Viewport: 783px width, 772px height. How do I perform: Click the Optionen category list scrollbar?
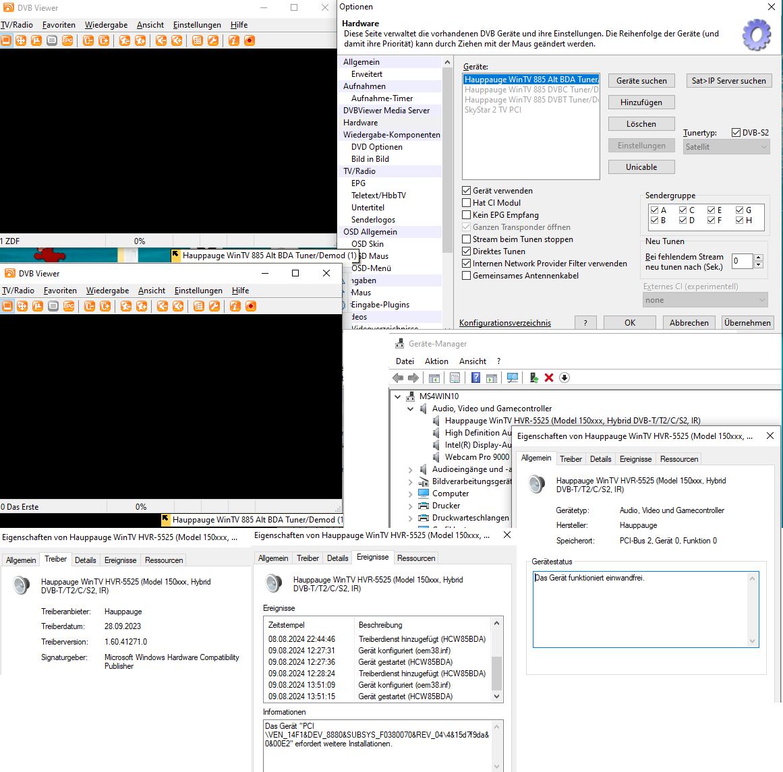click(447, 192)
